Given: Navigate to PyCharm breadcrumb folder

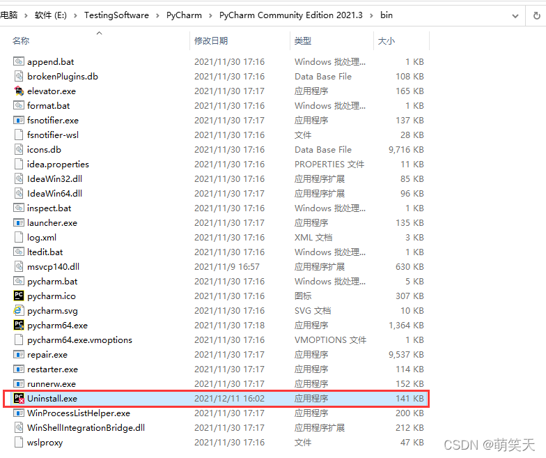Looking at the screenshot, I should coord(184,15).
